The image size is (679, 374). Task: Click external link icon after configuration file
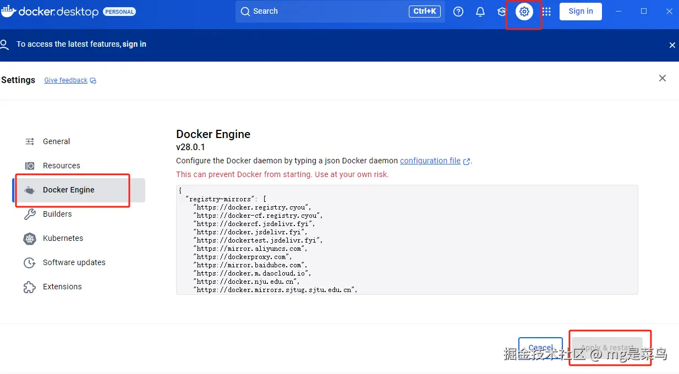click(x=467, y=162)
